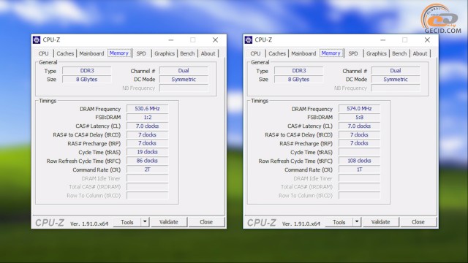Select Memory tab in left CPU-Z window
This screenshot has height=263, width=468.
(x=118, y=53)
